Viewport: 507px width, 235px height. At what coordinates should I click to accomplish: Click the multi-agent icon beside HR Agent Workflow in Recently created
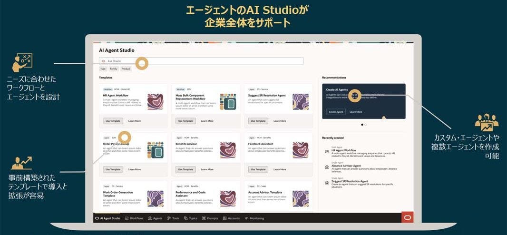[x=327, y=151]
